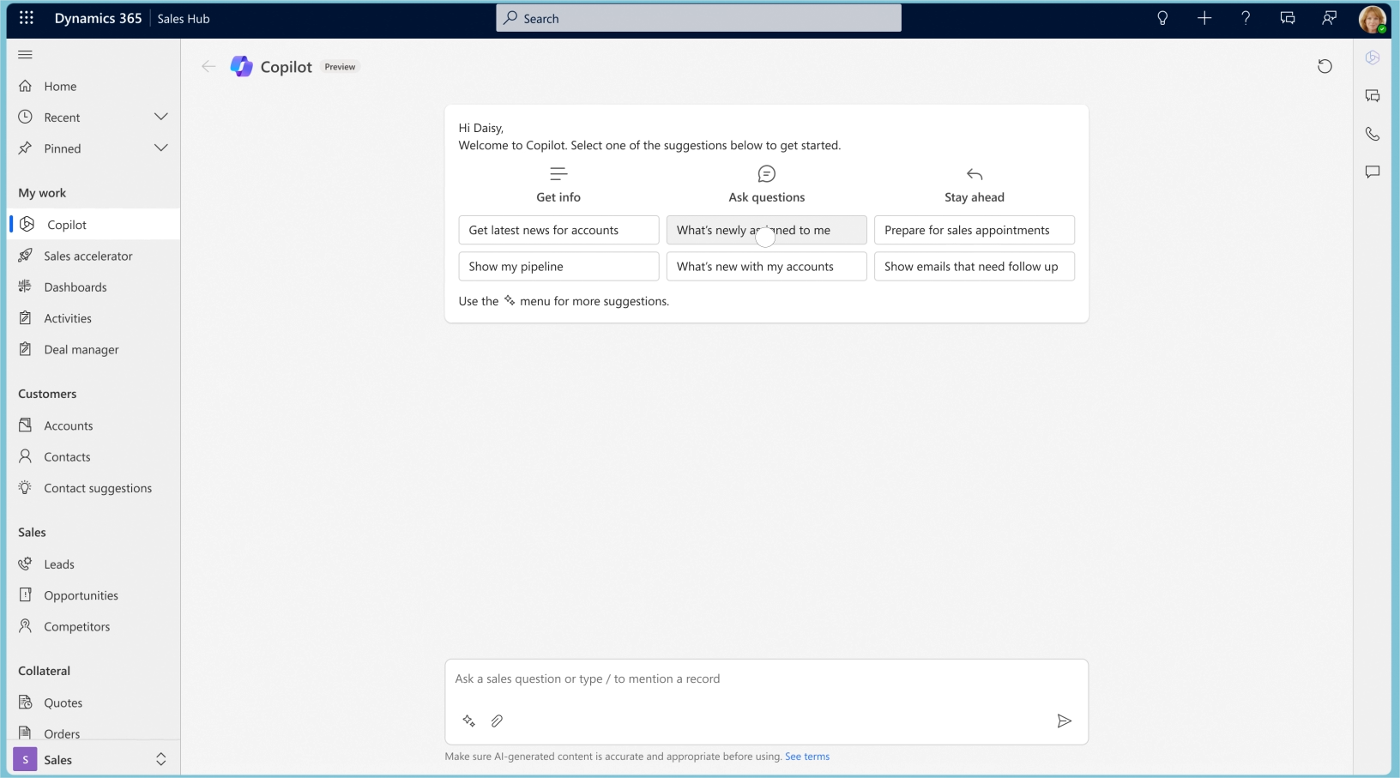
Task: Open Leads under Sales
Action: point(94,564)
